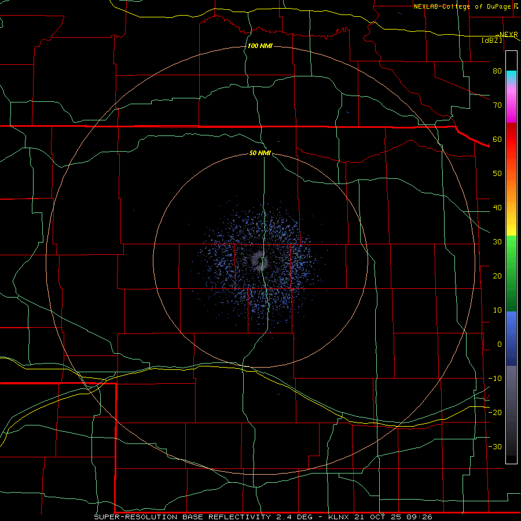Click the 09:26 timestamp in the caption

(420, 517)
